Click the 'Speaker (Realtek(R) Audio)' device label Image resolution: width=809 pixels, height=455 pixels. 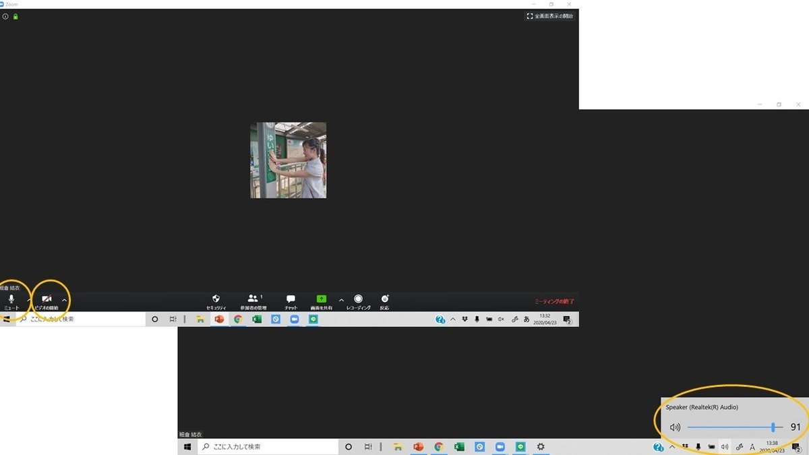point(702,407)
